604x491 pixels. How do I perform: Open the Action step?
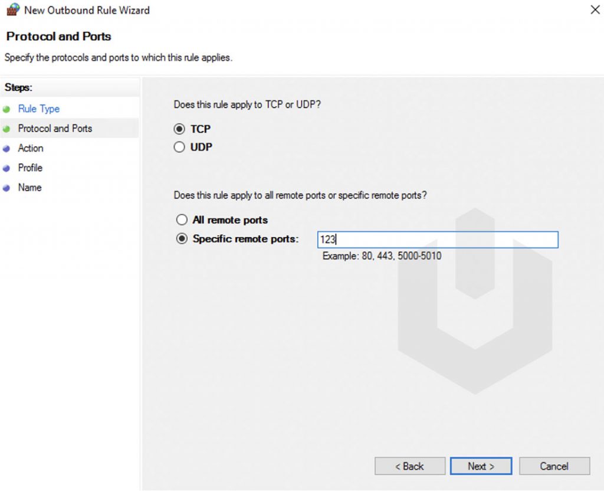31,148
